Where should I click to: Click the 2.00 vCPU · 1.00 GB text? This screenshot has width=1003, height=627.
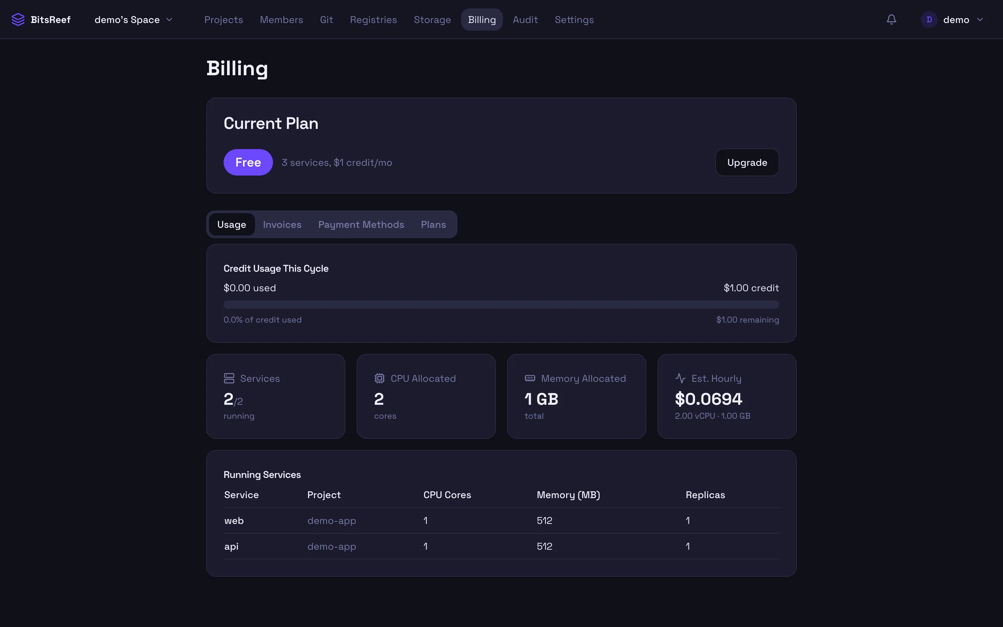(x=712, y=416)
